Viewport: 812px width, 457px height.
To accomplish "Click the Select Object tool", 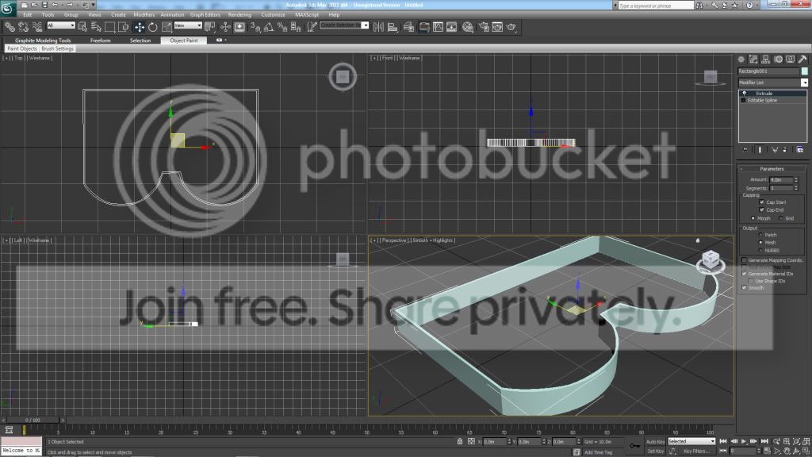I will 82,27.
